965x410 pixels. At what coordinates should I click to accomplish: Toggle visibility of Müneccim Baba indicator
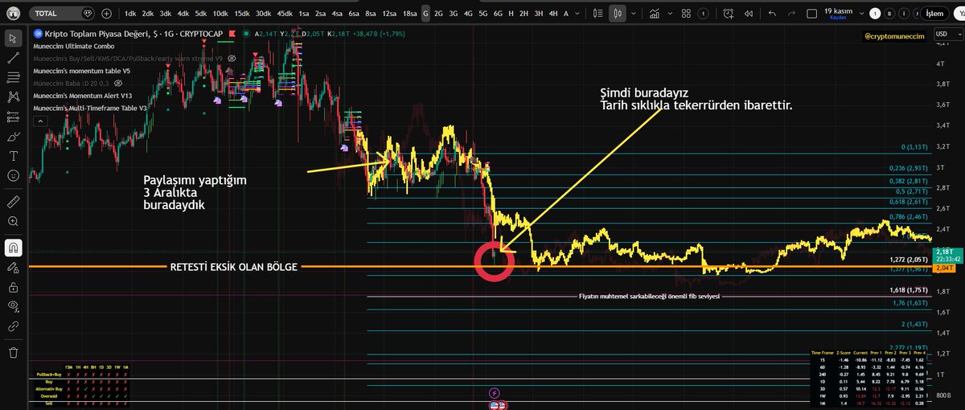[120, 83]
